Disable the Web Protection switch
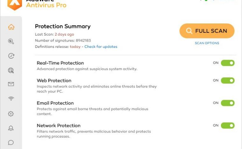Viewport: 242px width, 149px height. pos(228,81)
